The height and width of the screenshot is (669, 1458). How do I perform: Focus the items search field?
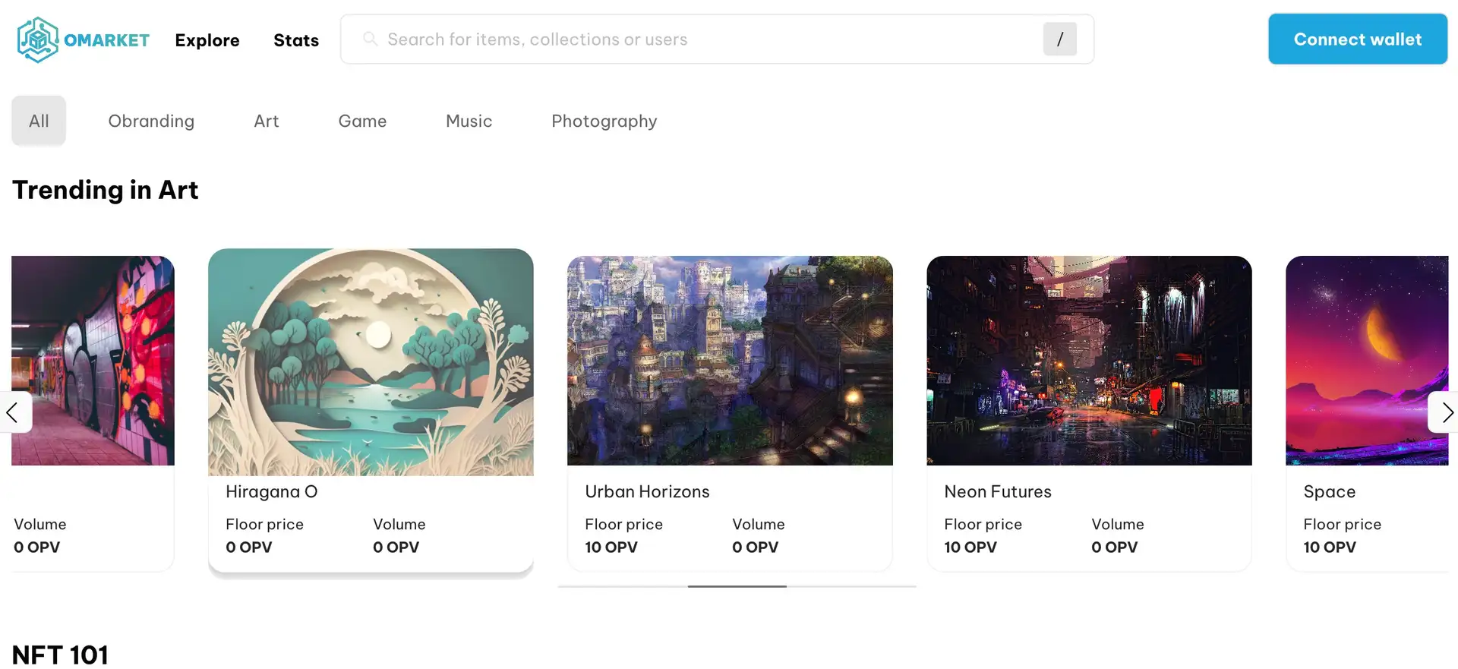click(706, 39)
